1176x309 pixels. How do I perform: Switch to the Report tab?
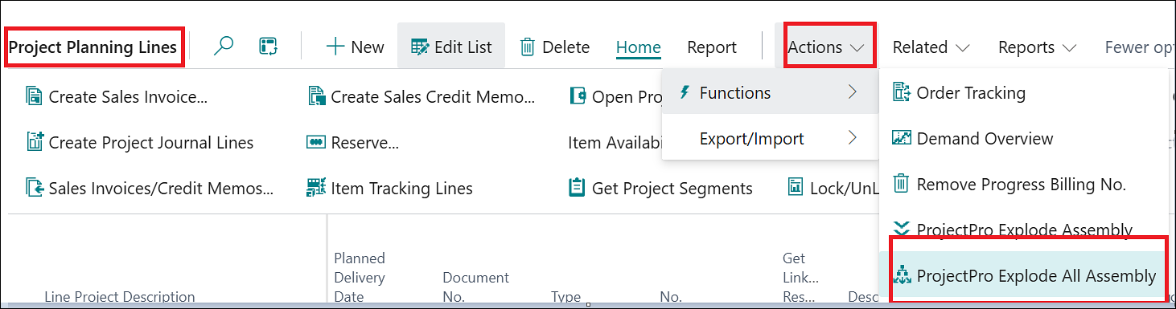[712, 47]
